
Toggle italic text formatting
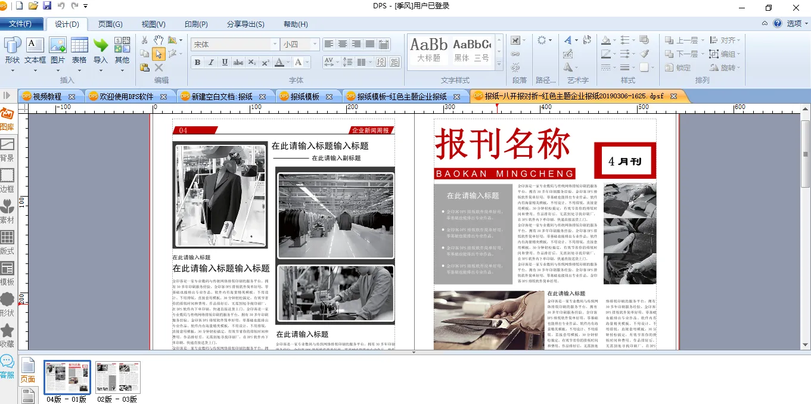[x=211, y=63]
